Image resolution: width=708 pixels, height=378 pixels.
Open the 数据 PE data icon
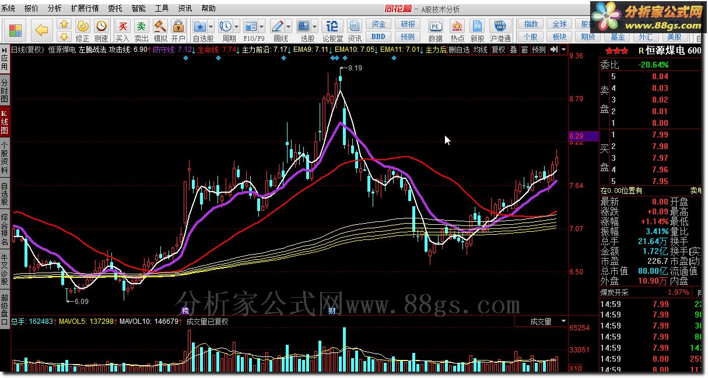(436, 26)
